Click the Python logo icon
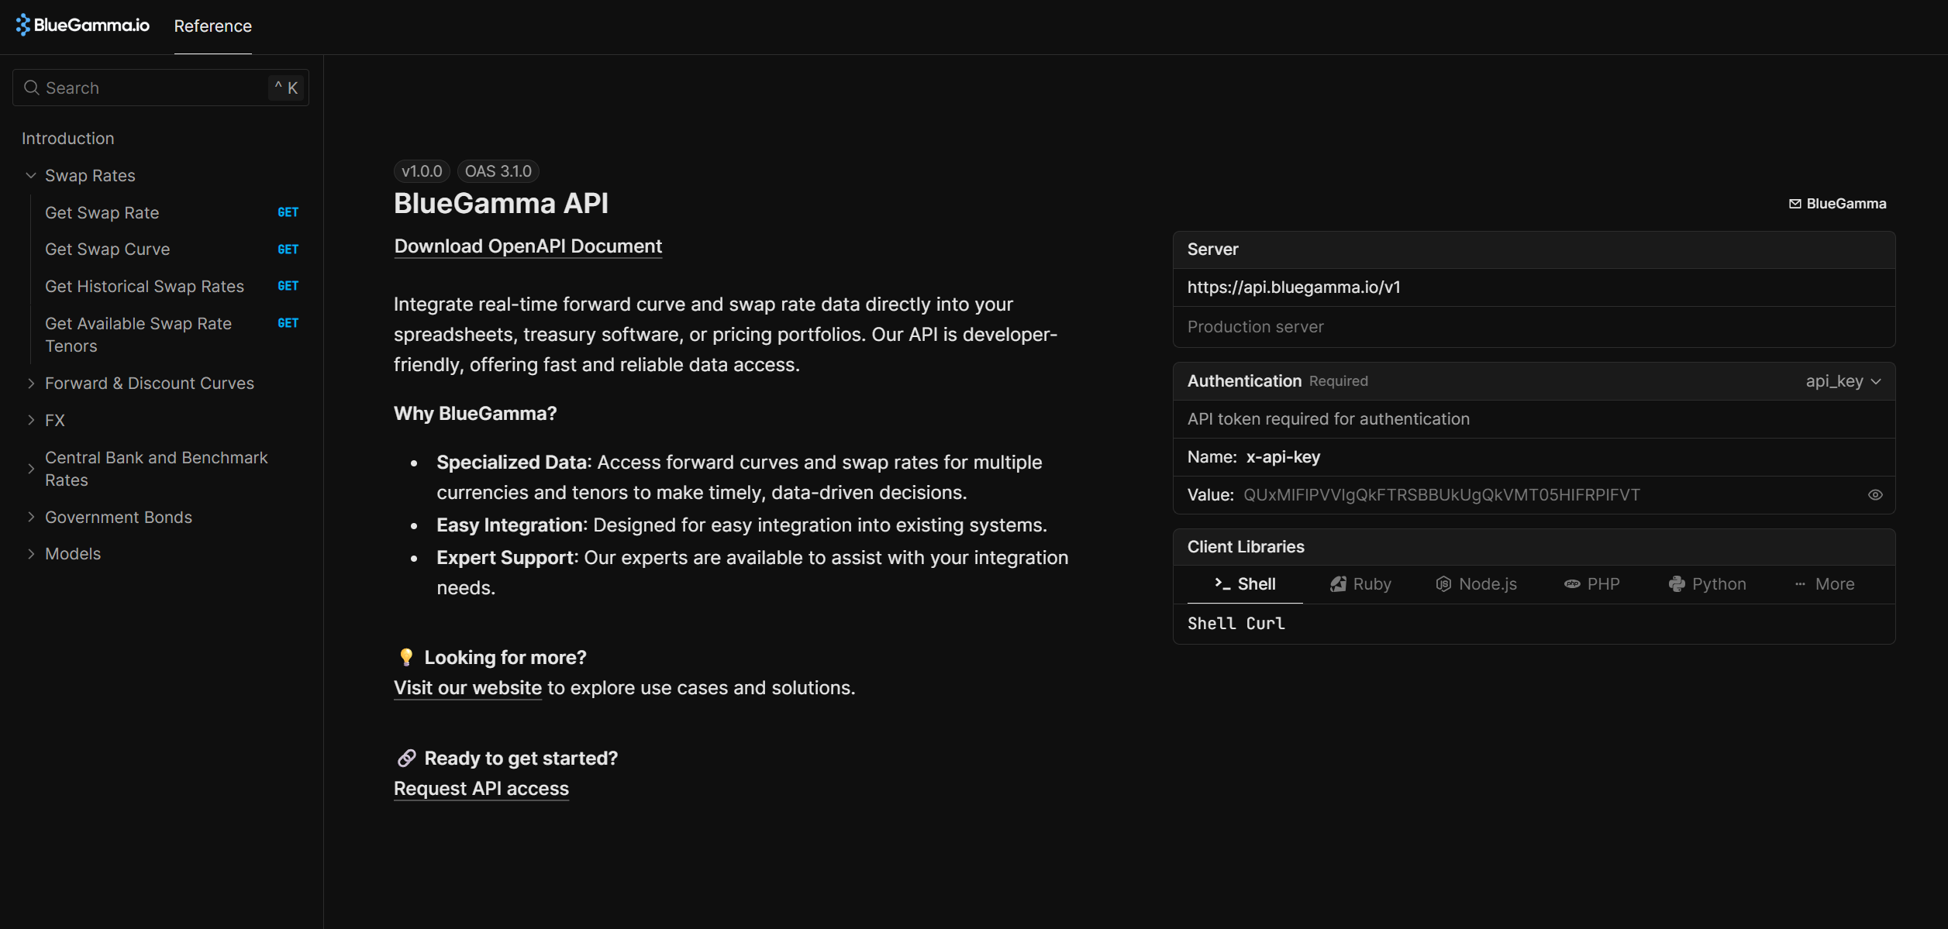Image resolution: width=1948 pixels, height=929 pixels. (1677, 584)
